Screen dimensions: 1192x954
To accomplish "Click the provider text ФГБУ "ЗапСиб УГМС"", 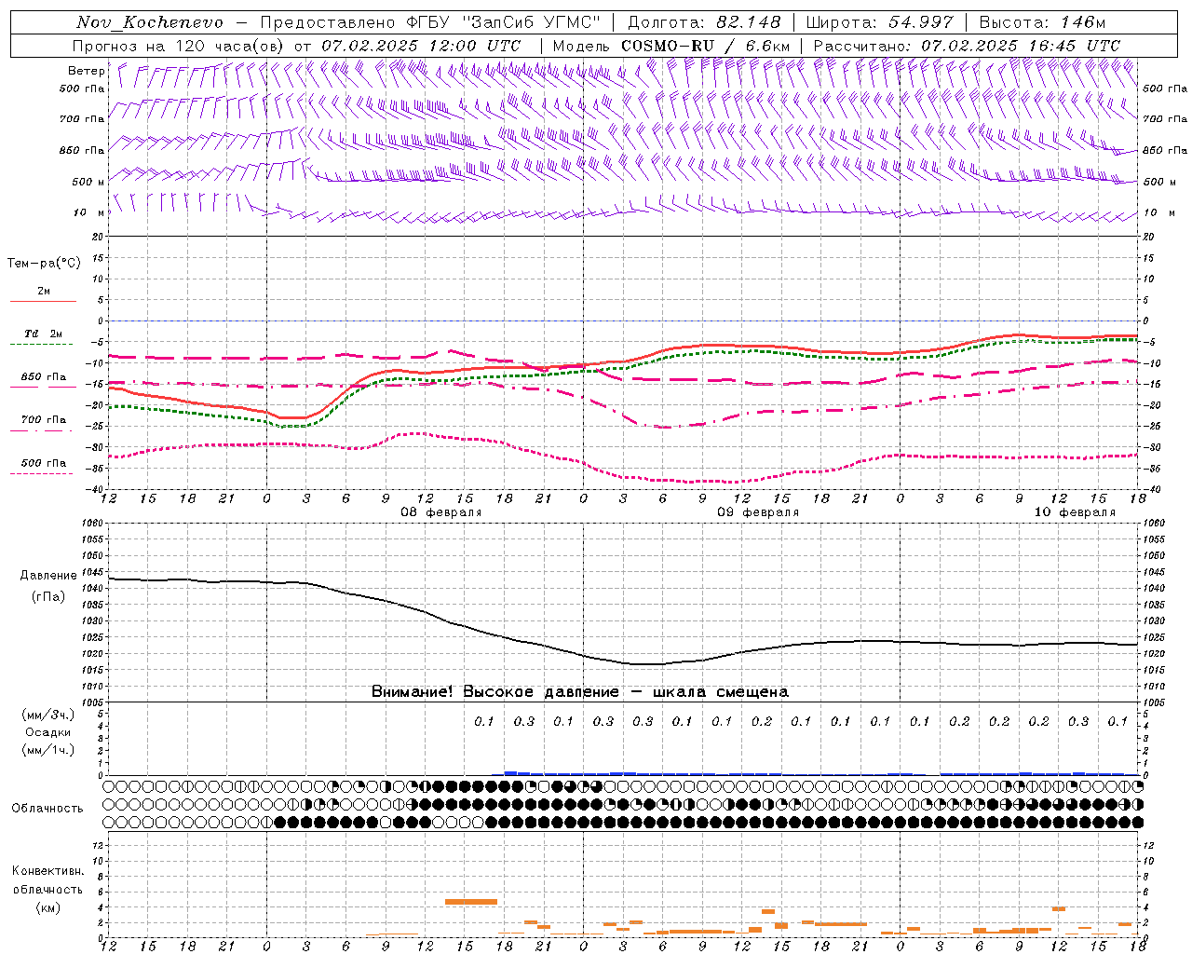I will coord(504,22).
